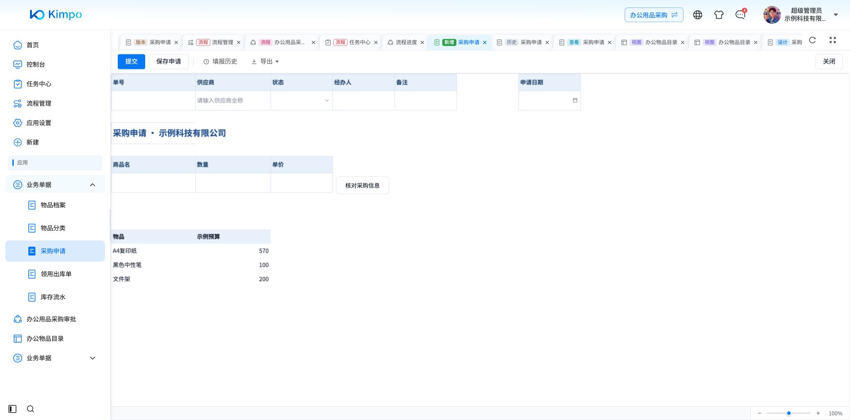The height and width of the screenshot is (420, 850).
Task: Close the 新增 采购申请 tab
Action: [485, 42]
